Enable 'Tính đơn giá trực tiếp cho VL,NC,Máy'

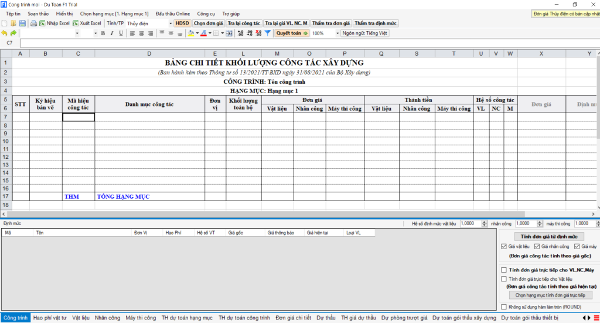coord(504,270)
